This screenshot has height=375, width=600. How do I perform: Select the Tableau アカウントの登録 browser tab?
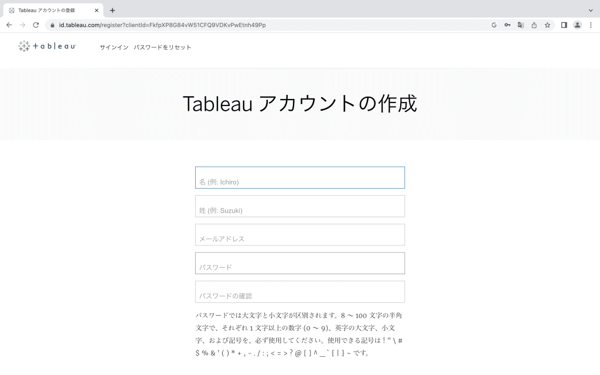coord(53,11)
